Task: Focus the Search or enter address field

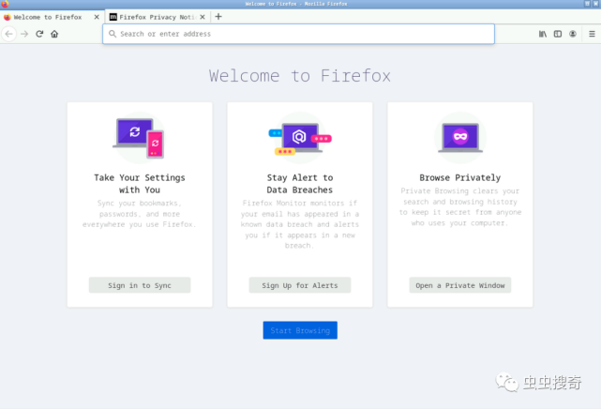Action: click(298, 34)
